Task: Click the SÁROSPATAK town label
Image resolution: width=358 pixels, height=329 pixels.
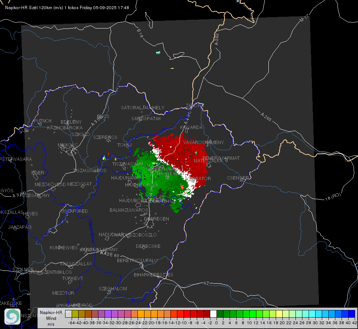Action: click(146, 118)
